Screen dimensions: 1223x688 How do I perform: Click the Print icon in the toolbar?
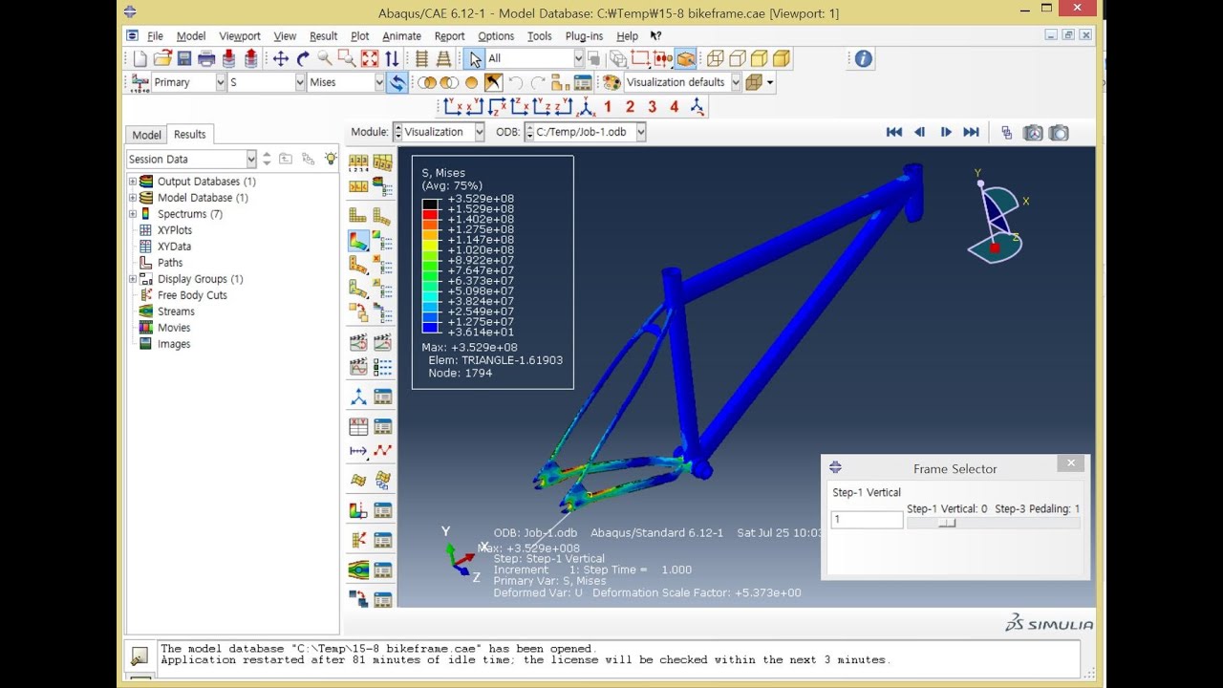click(x=206, y=59)
